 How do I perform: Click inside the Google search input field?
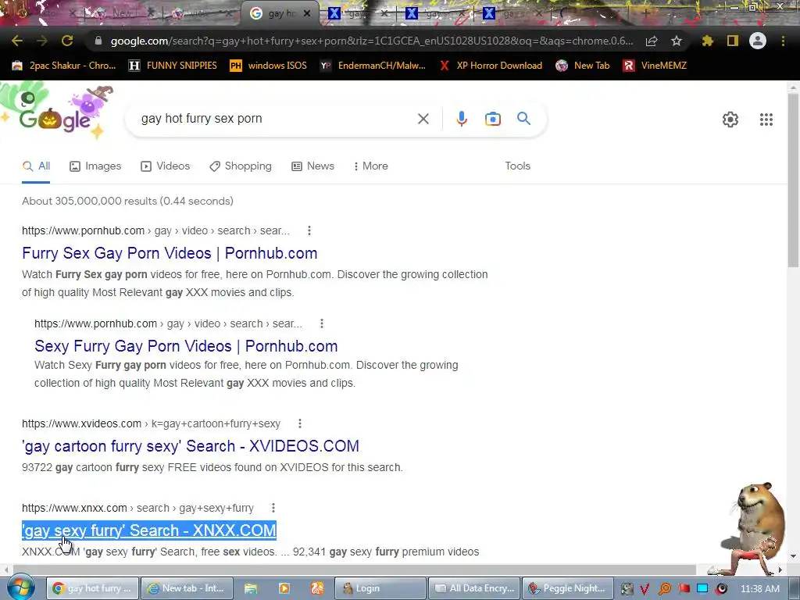click(x=276, y=119)
